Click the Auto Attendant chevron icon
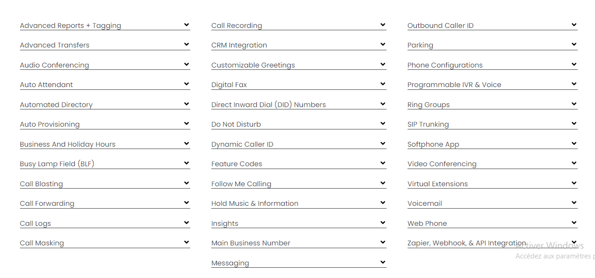The height and width of the screenshot is (278, 595). (x=187, y=84)
